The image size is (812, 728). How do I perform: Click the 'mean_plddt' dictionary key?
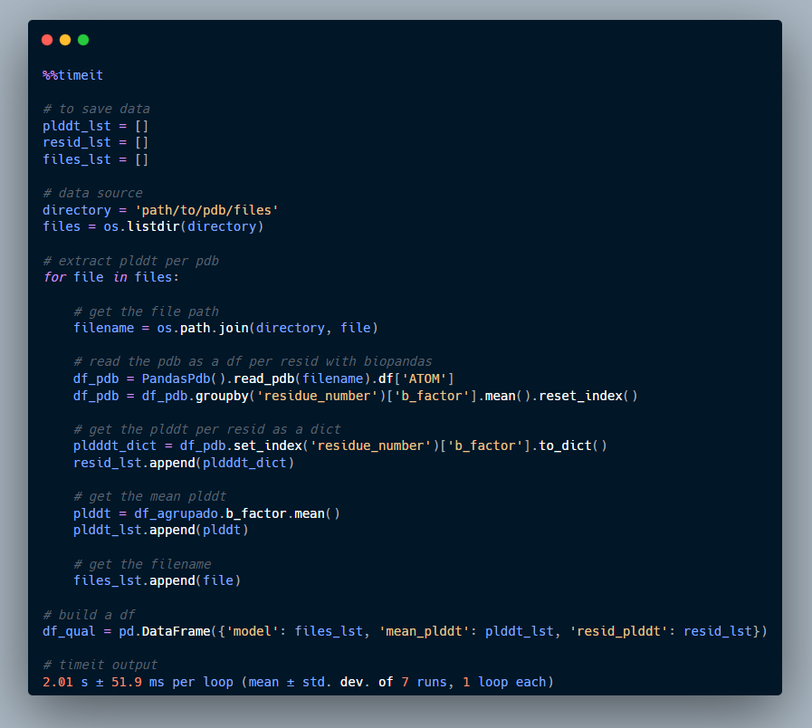pos(425,631)
